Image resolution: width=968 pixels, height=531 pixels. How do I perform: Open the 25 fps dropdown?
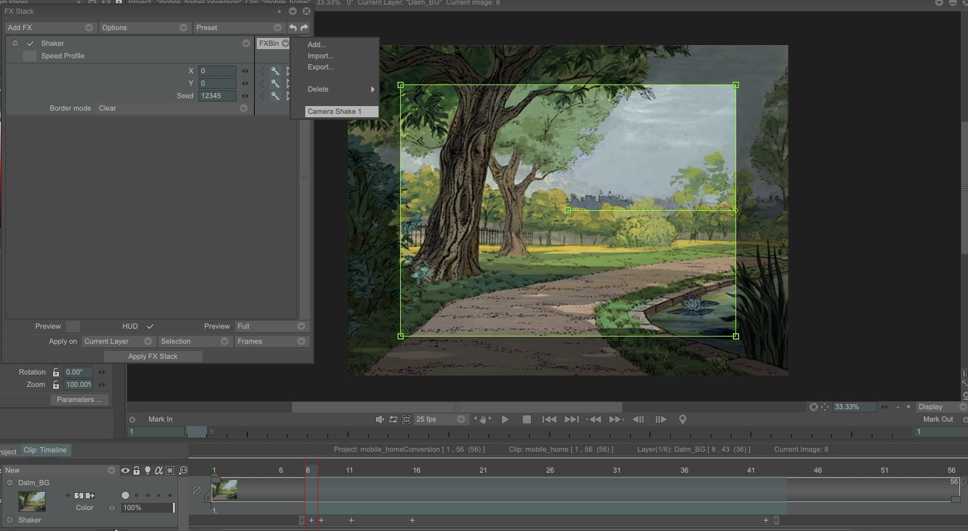click(440, 419)
